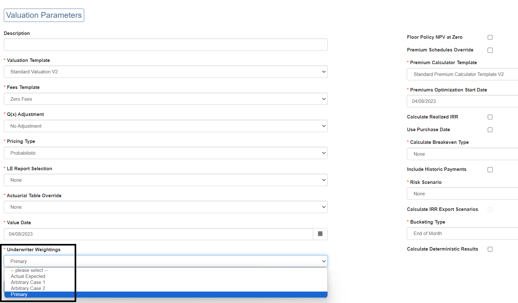Toggle Use Purchase Date checkbox
Viewport: 518px width, 303px height.
490,130
